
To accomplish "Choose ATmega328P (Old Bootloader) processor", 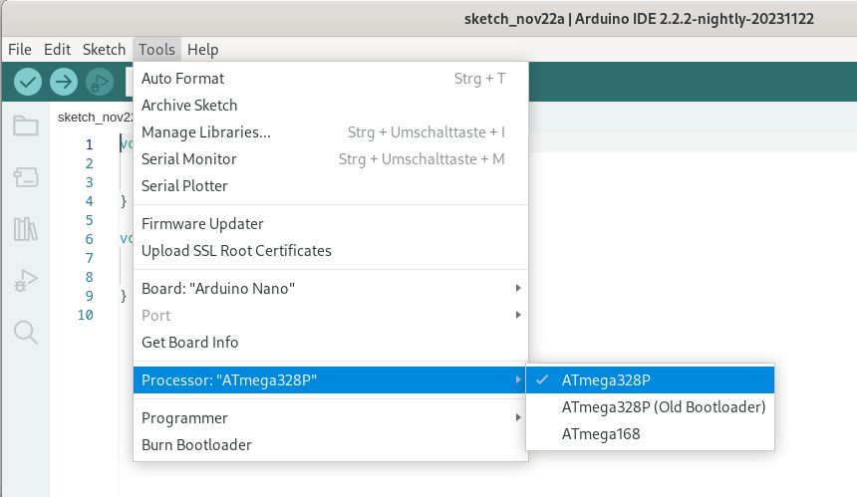I will point(650,407).
